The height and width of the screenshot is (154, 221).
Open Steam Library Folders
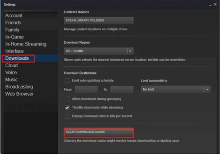coord(99,21)
